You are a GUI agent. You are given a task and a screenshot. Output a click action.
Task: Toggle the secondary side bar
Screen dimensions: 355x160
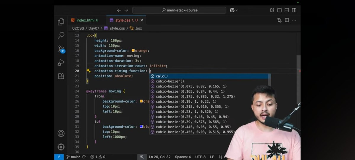294,10
